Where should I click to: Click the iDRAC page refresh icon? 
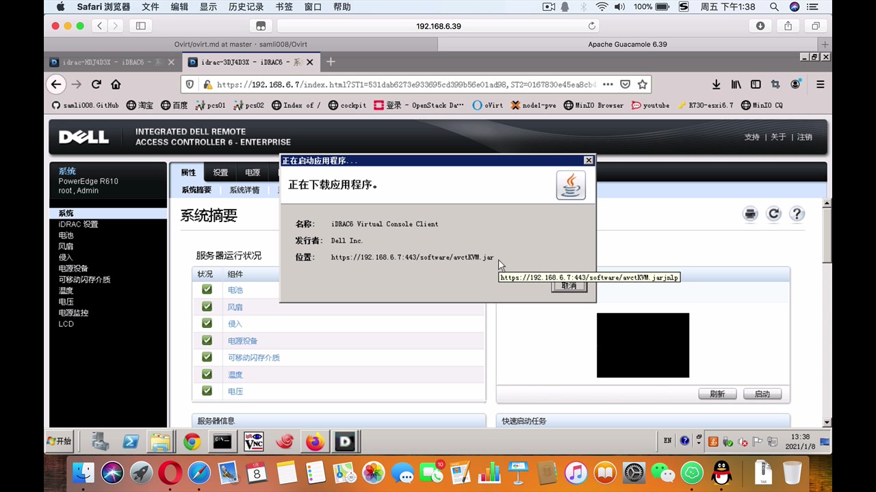(774, 214)
